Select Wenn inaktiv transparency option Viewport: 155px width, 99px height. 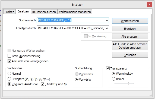point(113,74)
